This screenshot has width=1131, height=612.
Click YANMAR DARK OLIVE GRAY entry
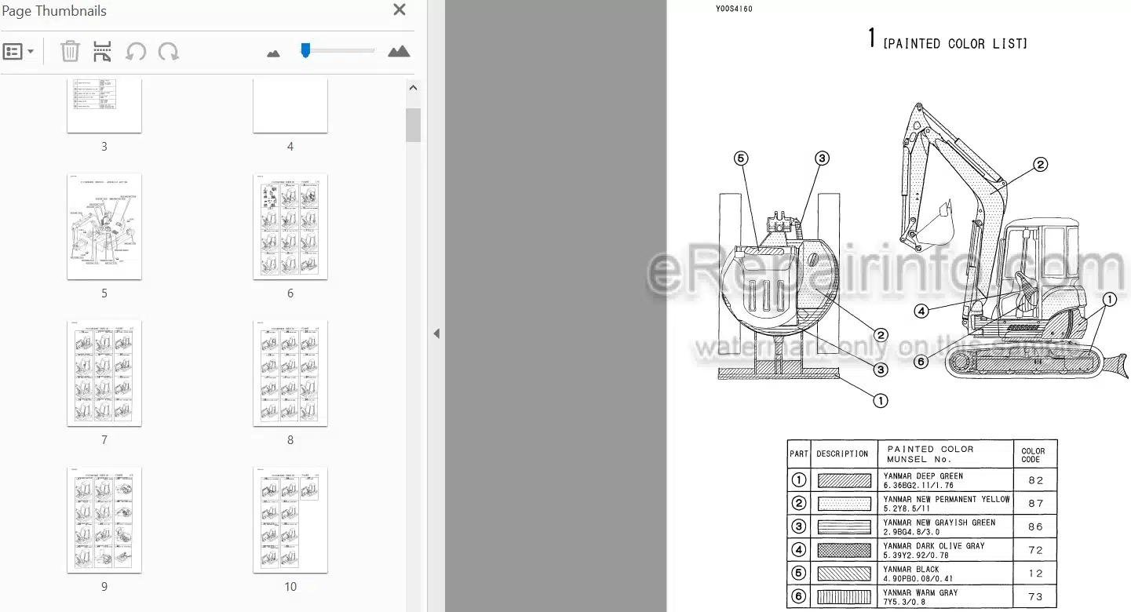[945, 550]
